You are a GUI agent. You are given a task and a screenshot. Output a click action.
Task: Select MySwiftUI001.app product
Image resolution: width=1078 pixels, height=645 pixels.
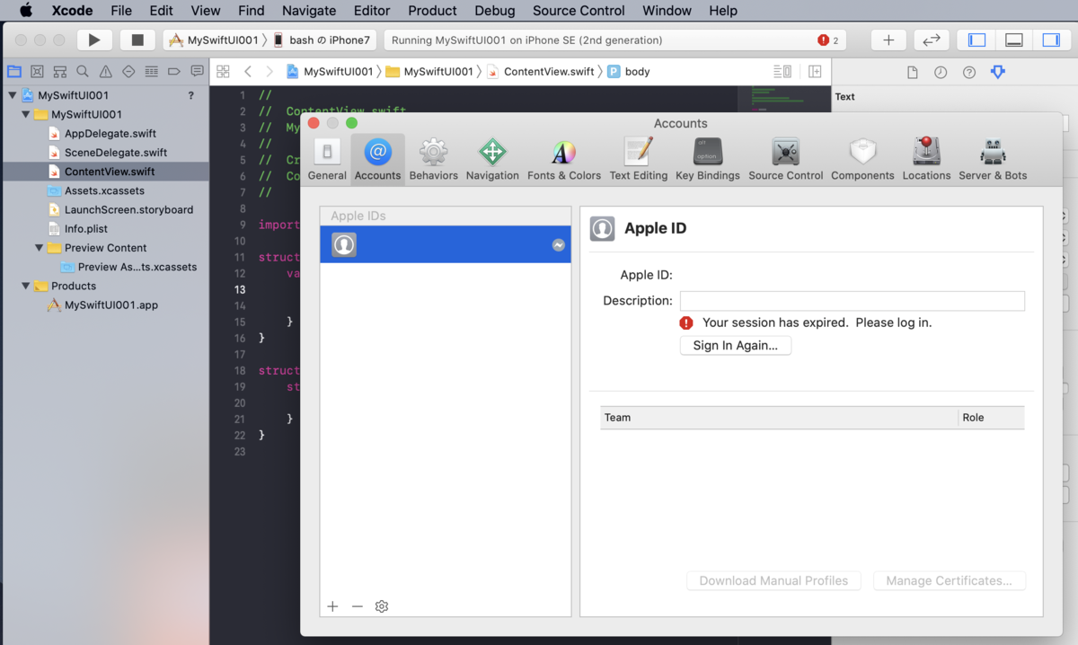point(111,305)
